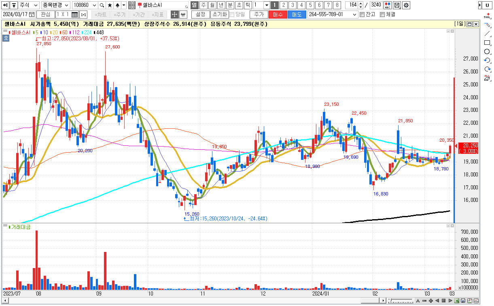Open the 주식 dropdown
Screen dimensions: 494x306
pyautogui.click(x=29, y=5)
